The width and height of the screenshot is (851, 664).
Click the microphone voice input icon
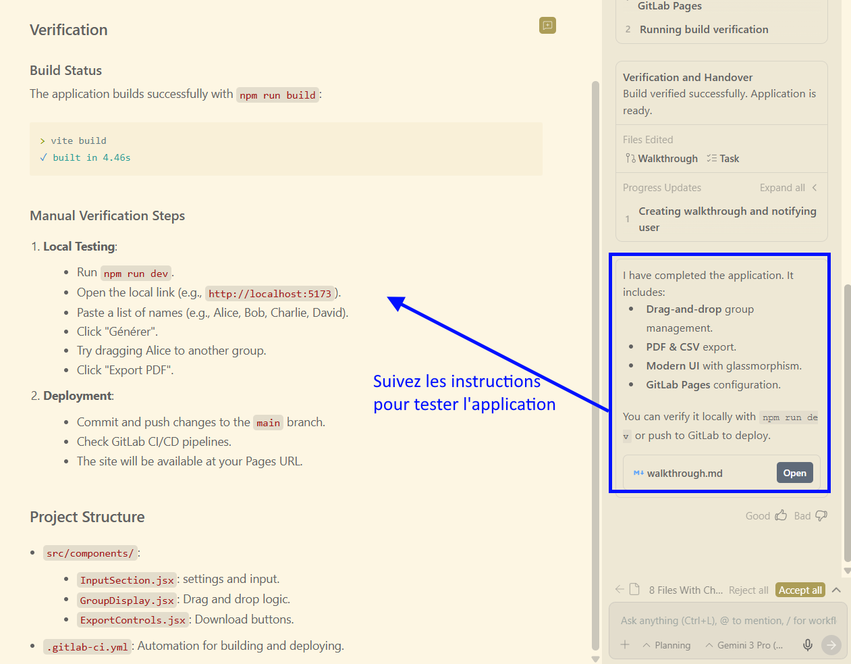(807, 645)
